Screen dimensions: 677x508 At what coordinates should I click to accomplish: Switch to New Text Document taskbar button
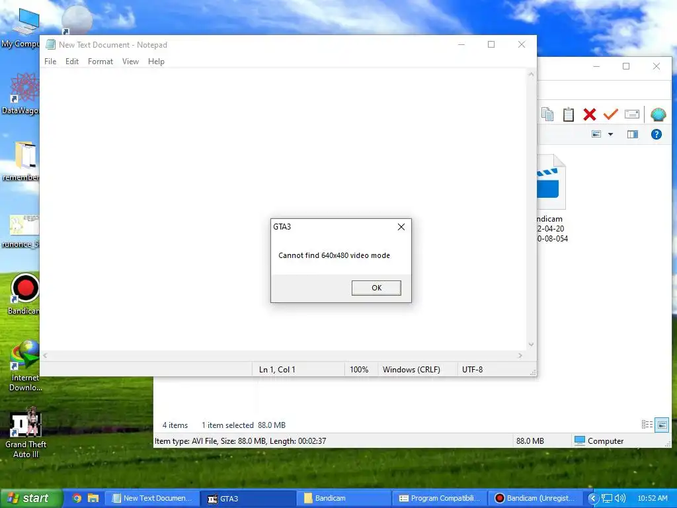pos(152,498)
